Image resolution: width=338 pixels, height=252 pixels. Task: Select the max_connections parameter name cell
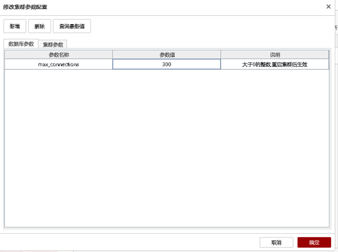(58, 64)
